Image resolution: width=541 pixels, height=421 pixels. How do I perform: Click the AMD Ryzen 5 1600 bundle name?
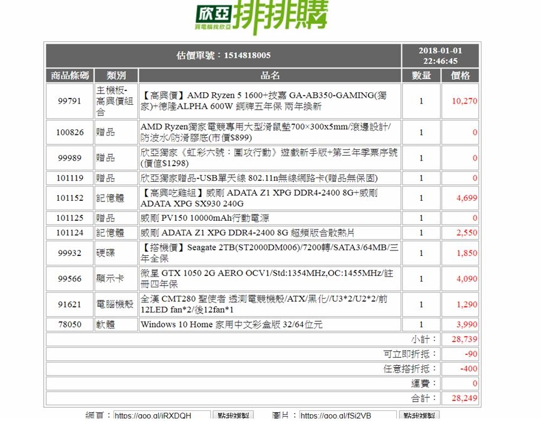(263, 100)
